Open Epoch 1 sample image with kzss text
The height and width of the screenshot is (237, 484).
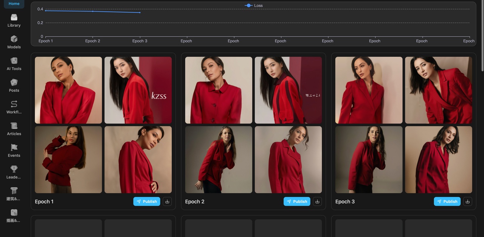click(x=138, y=90)
